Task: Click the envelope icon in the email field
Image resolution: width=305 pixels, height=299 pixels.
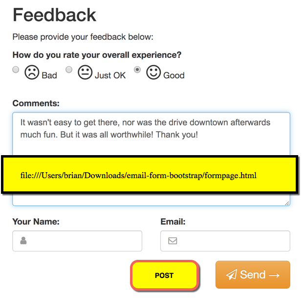Action: click(x=173, y=241)
